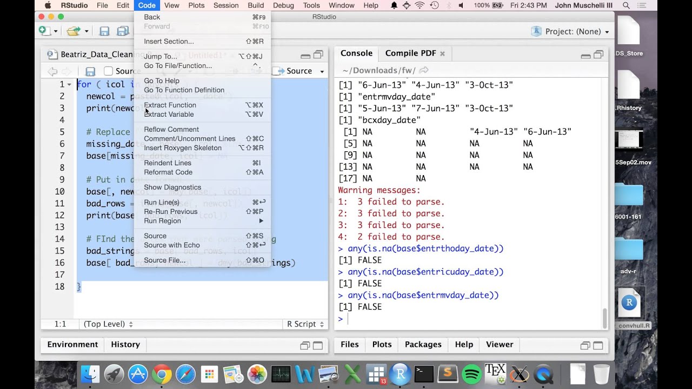Click the R app icon in the Dock

(401, 374)
